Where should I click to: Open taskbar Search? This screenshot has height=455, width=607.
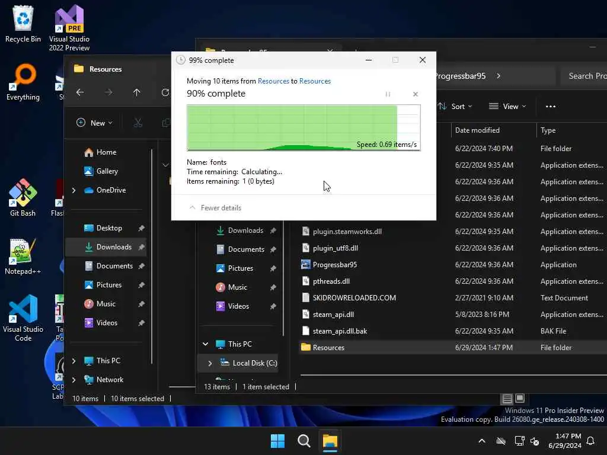pos(304,441)
